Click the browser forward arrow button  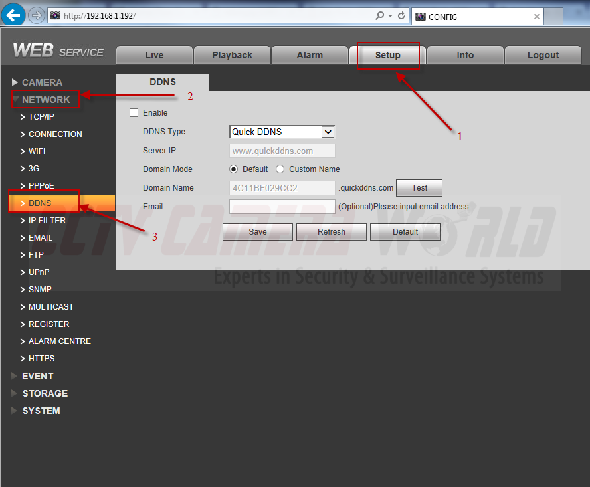[x=36, y=15]
